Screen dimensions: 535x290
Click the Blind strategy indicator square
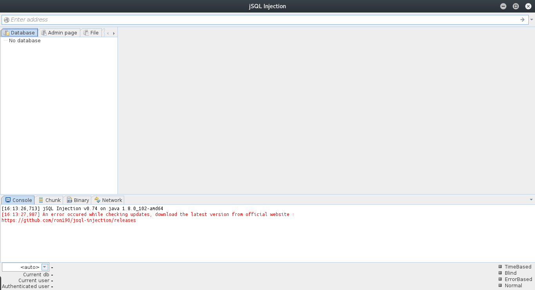click(x=500, y=273)
